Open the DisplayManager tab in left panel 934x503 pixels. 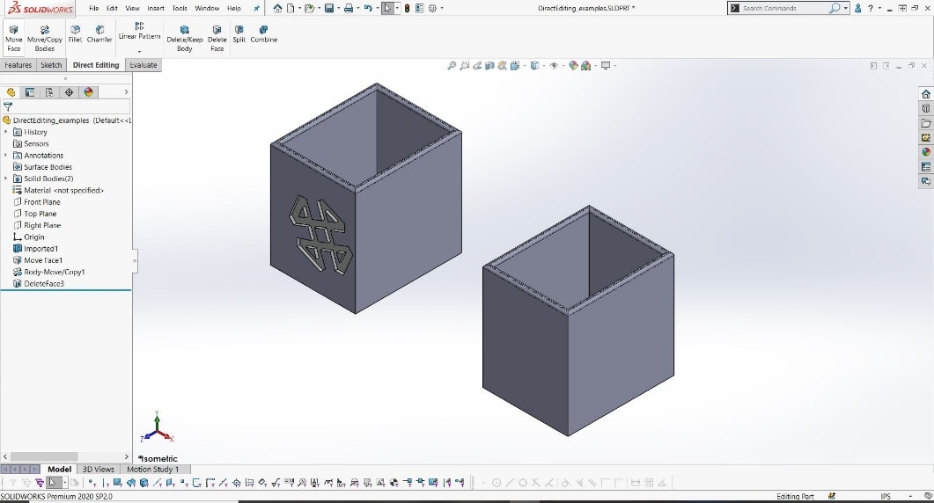click(x=88, y=92)
